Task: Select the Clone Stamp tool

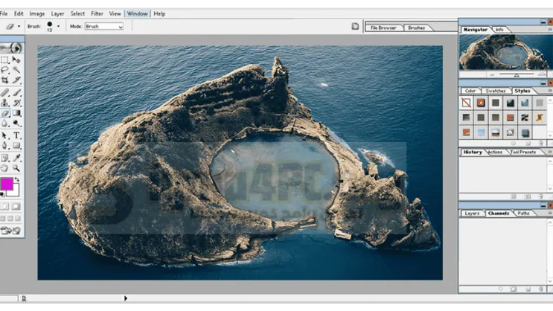Action: click(x=4, y=103)
